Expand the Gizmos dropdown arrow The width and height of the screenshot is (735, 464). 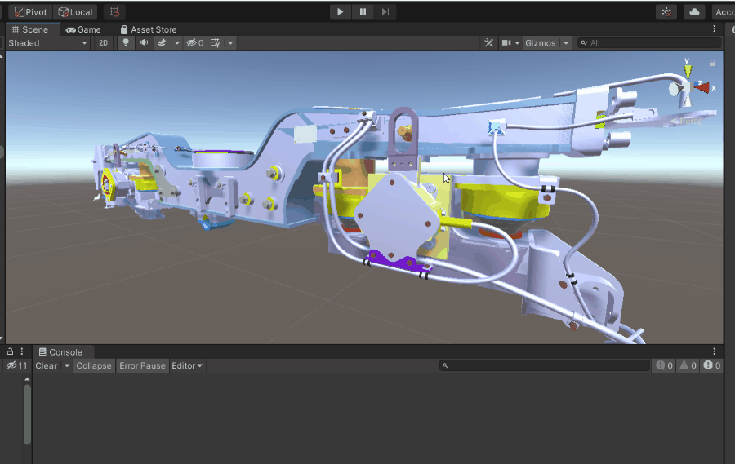[x=566, y=43]
